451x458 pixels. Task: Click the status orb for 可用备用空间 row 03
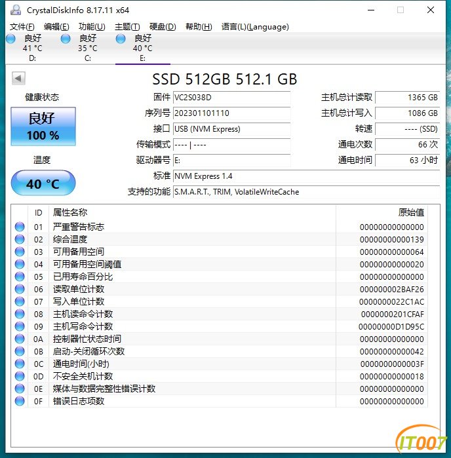point(20,252)
